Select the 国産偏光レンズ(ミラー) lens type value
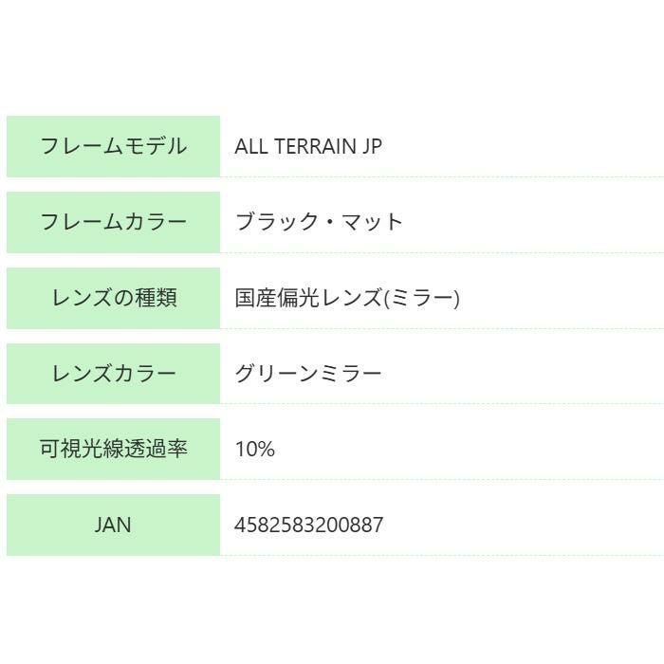This screenshot has width=664, height=664. click(347, 298)
